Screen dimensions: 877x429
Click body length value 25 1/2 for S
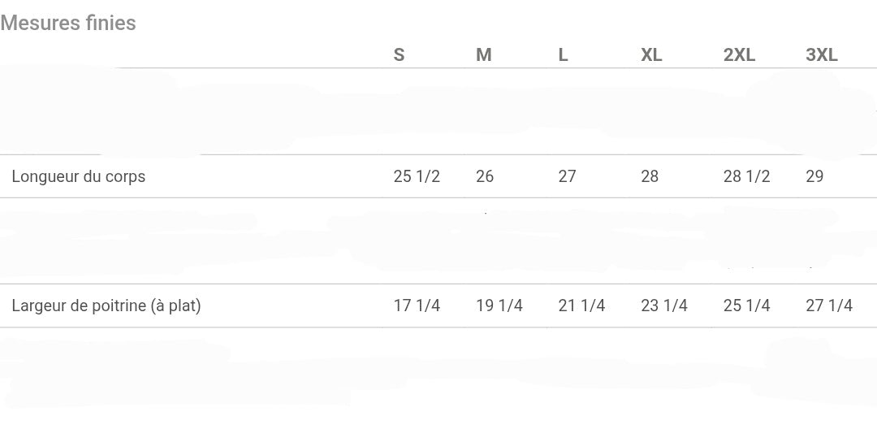(417, 176)
